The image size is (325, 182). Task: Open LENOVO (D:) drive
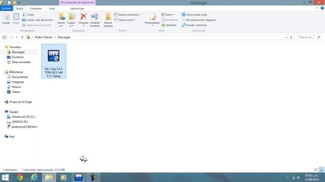pyautogui.click(x=20, y=122)
